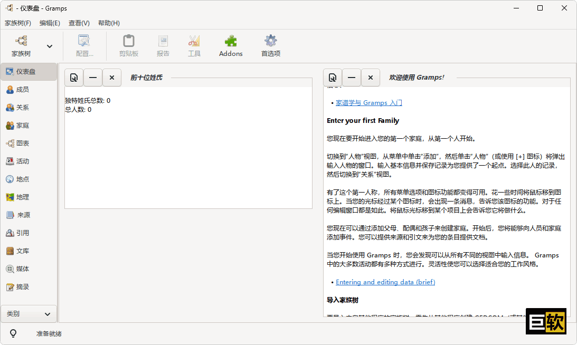
Task: Open the Addons puzzle icon
Action: pyautogui.click(x=231, y=45)
